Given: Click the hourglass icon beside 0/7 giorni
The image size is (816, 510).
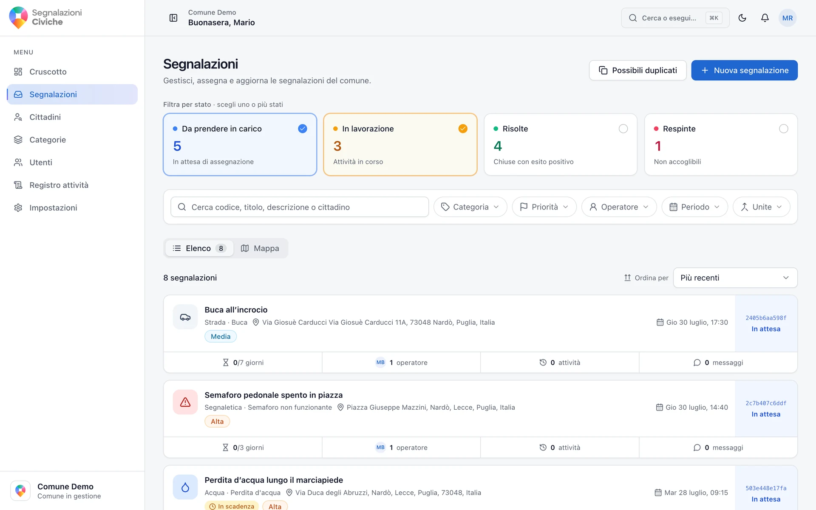Looking at the screenshot, I should pos(226,363).
